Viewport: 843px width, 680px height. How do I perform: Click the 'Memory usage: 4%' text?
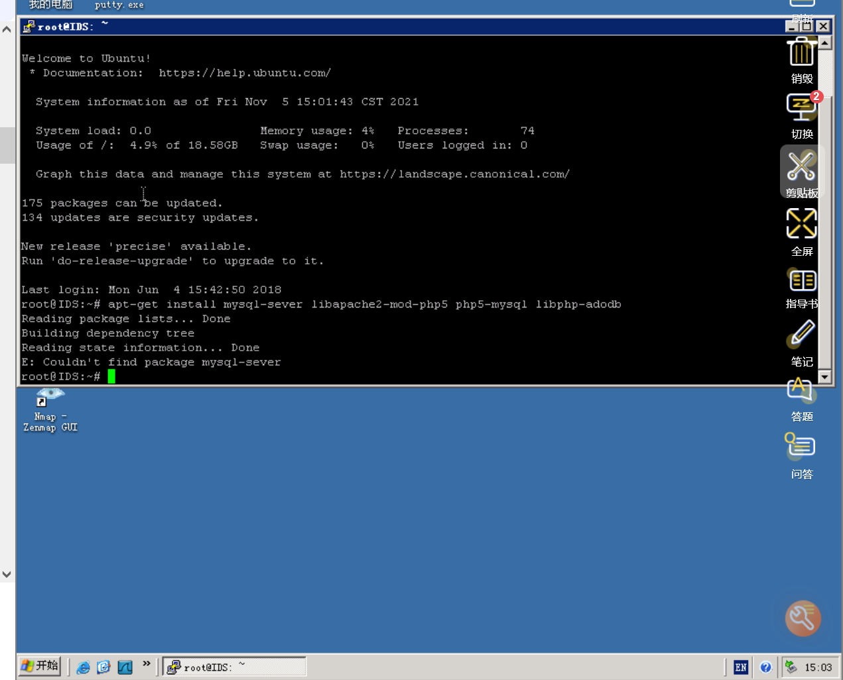[317, 131]
